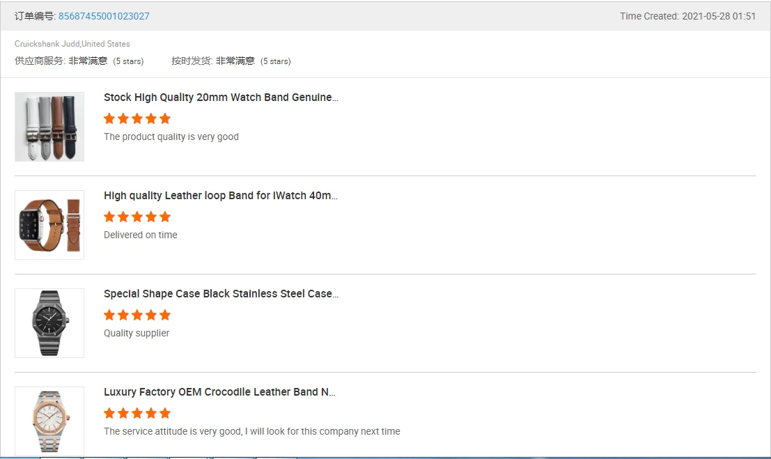Click the star rating for Crocodile Leather Band
Screen dimensions: 771x459
click(137, 413)
